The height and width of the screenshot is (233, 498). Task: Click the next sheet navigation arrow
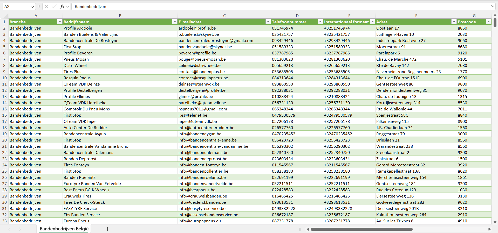pyautogui.click(x=20, y=229)
